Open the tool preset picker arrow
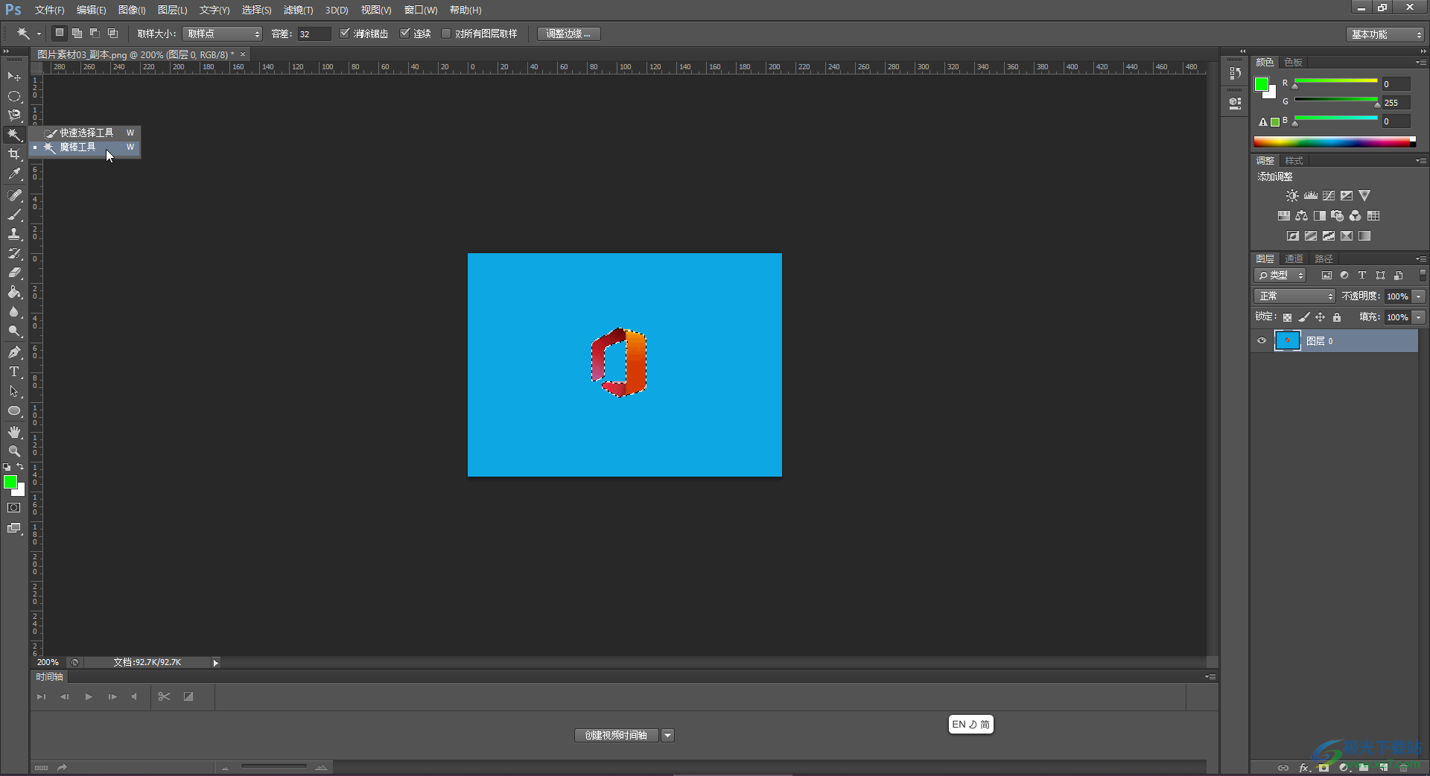 click(39, 34)
